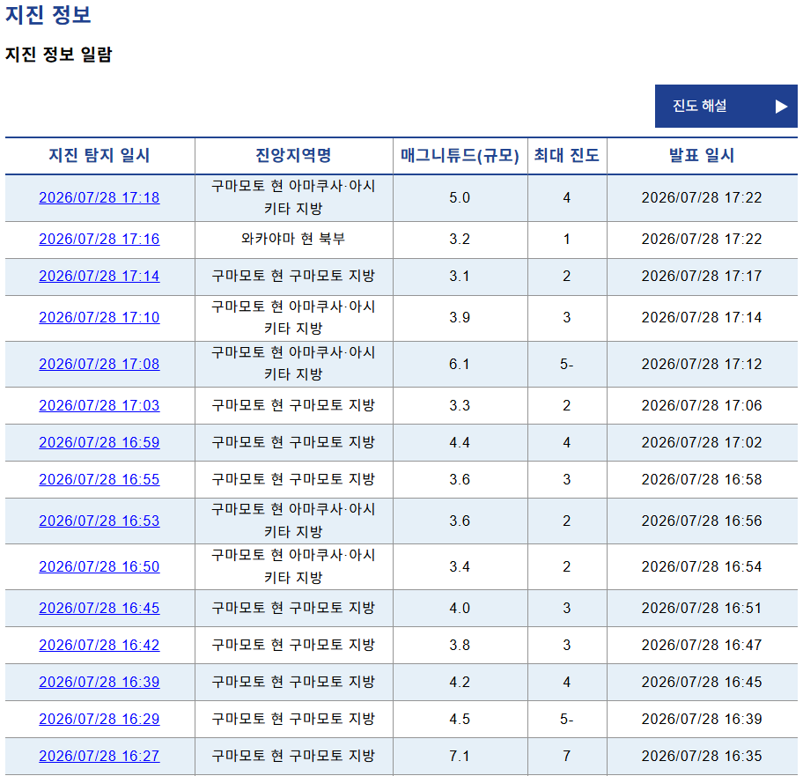803x776 pixels.
Task: Click the 5- intensity in the 16:29 row
Action: [566, 719]
